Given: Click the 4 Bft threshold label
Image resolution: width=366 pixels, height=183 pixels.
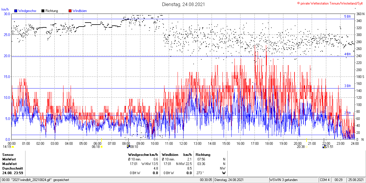Looking at the screenshot, I should [347, 54].
